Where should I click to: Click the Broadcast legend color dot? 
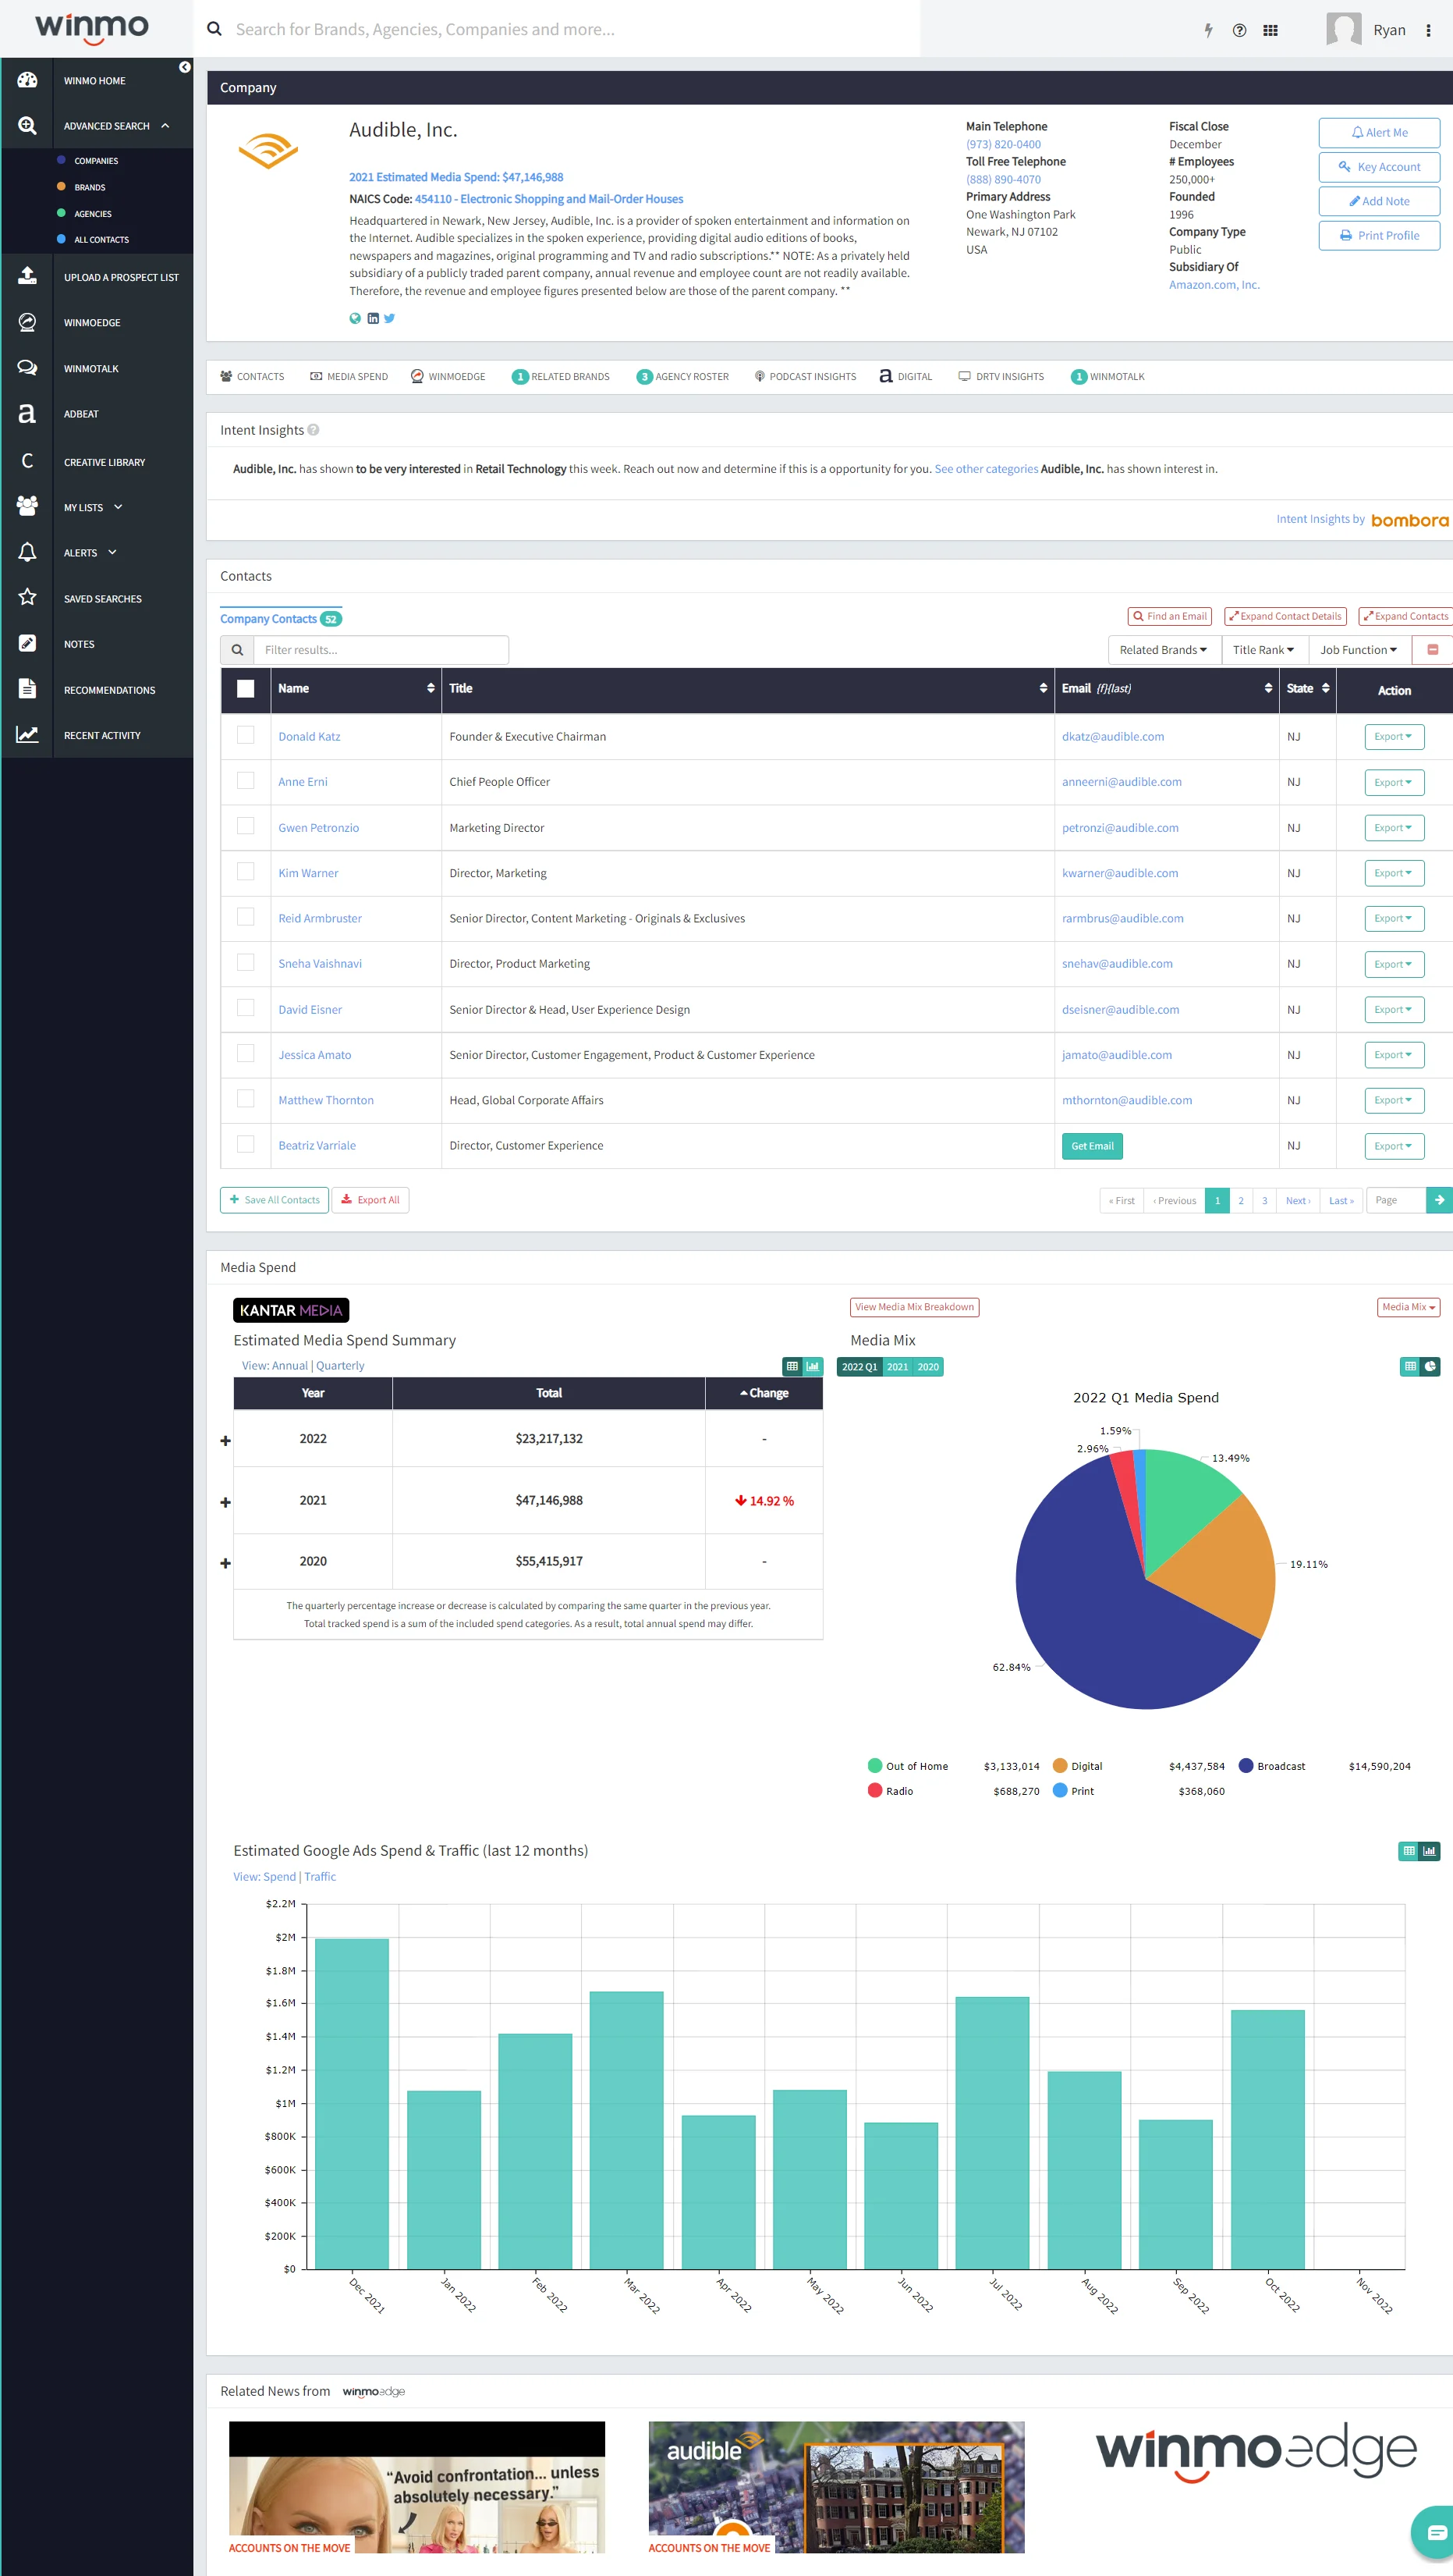tap(1245, 1766)
